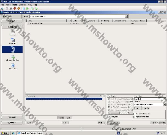
Task: Click the File filter icon
Action: pos(13,49)
